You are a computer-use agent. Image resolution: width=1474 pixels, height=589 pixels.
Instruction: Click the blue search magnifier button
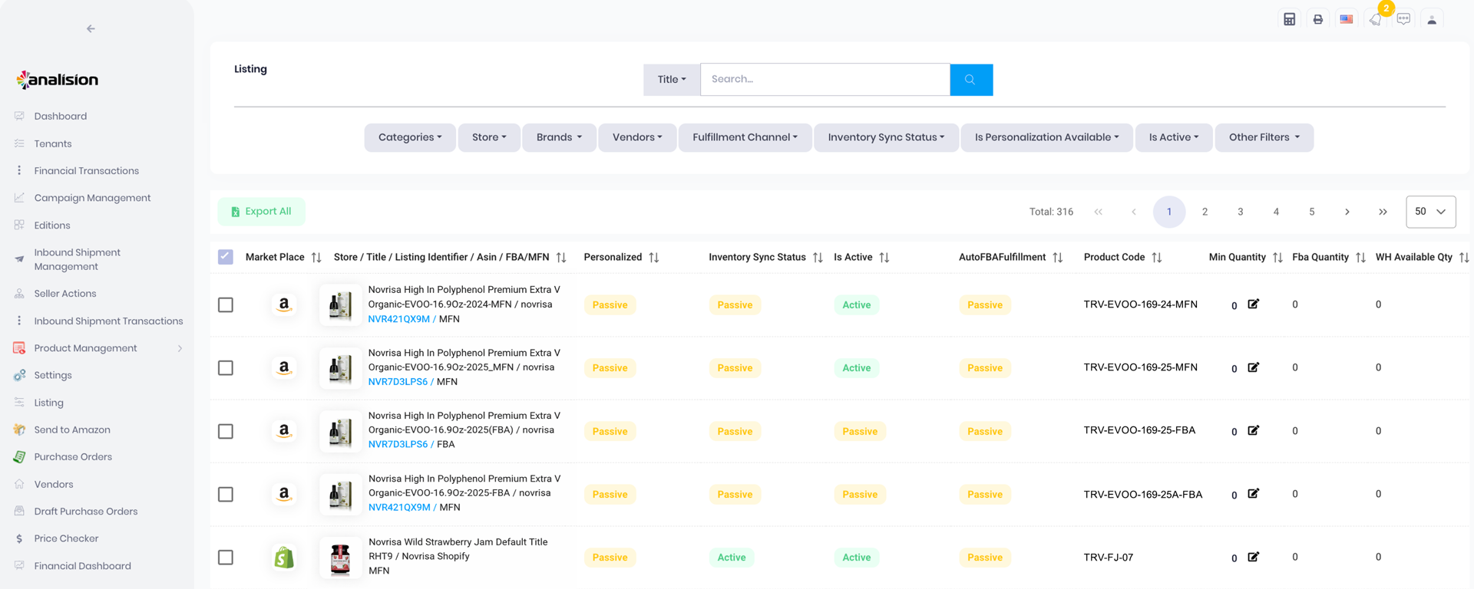[x=970, y=80]
